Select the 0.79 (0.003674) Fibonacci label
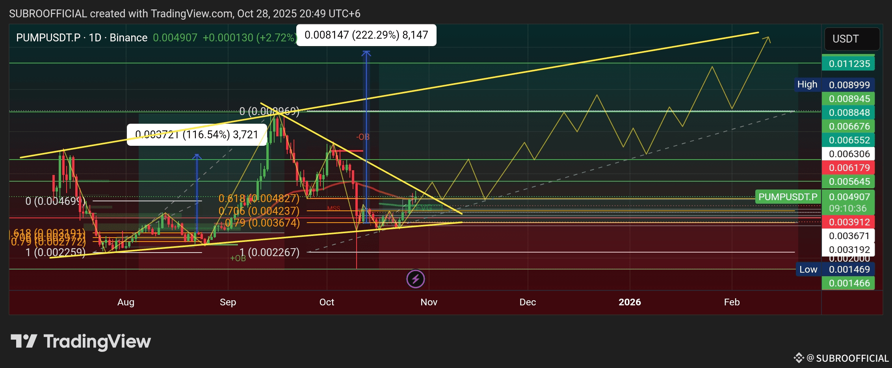 [262, 223]
